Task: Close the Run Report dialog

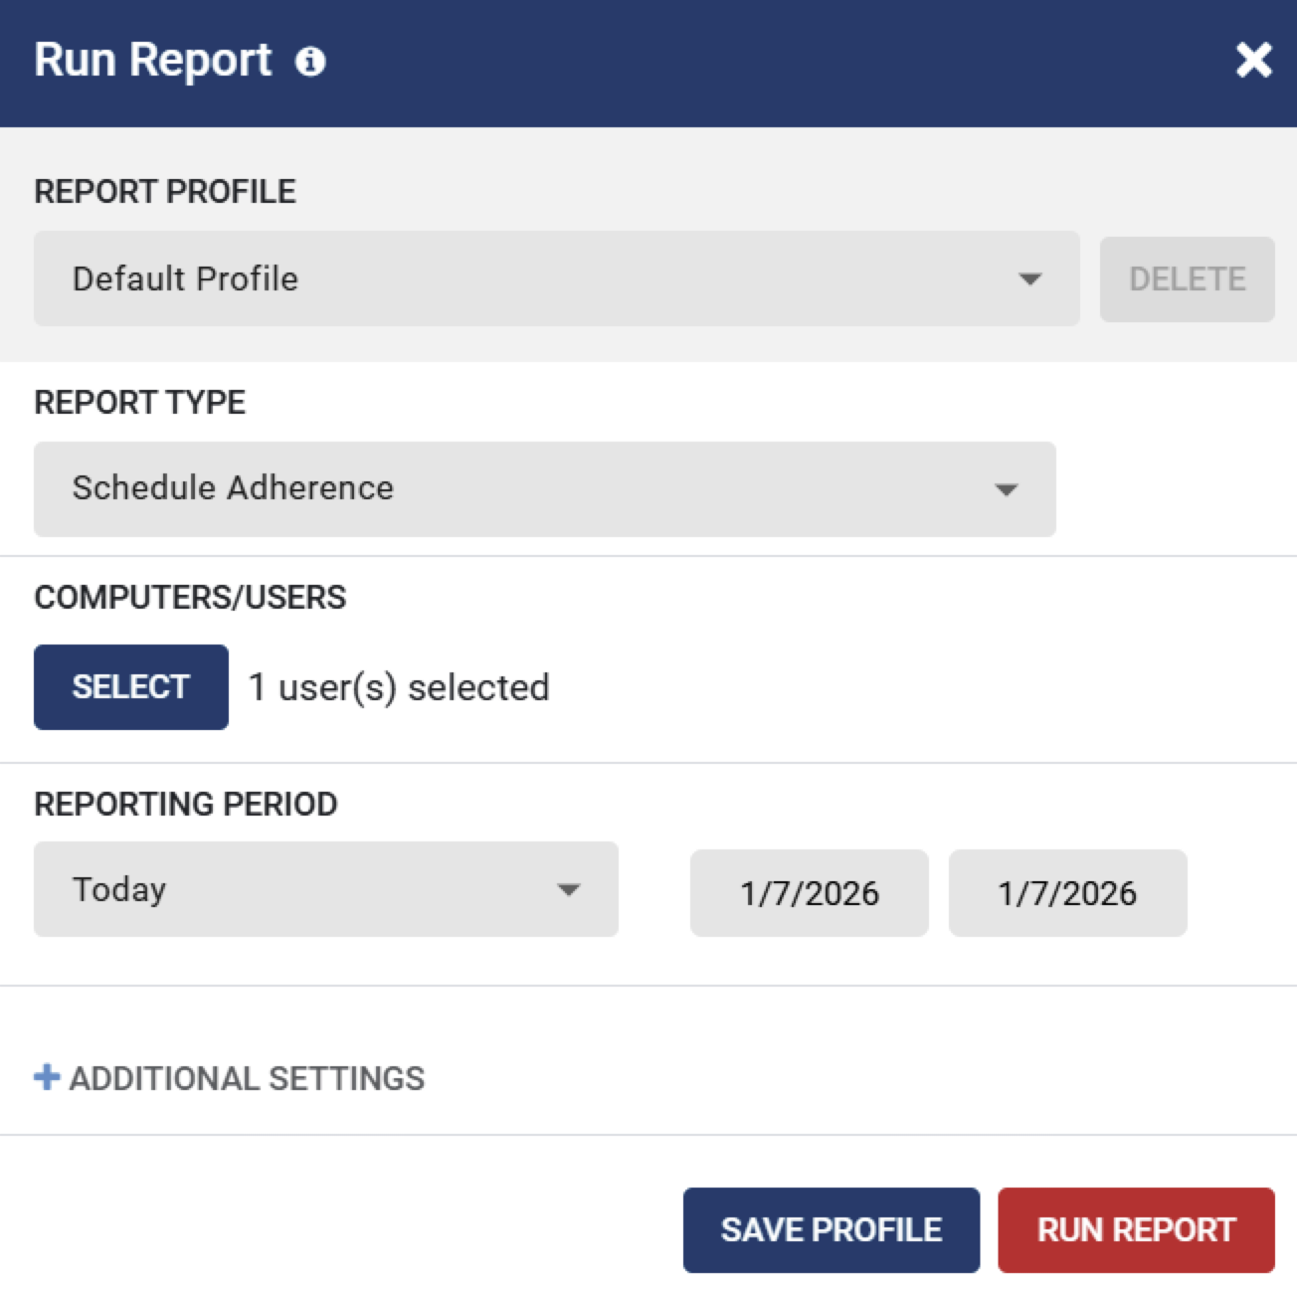Action: point(1253,61)
